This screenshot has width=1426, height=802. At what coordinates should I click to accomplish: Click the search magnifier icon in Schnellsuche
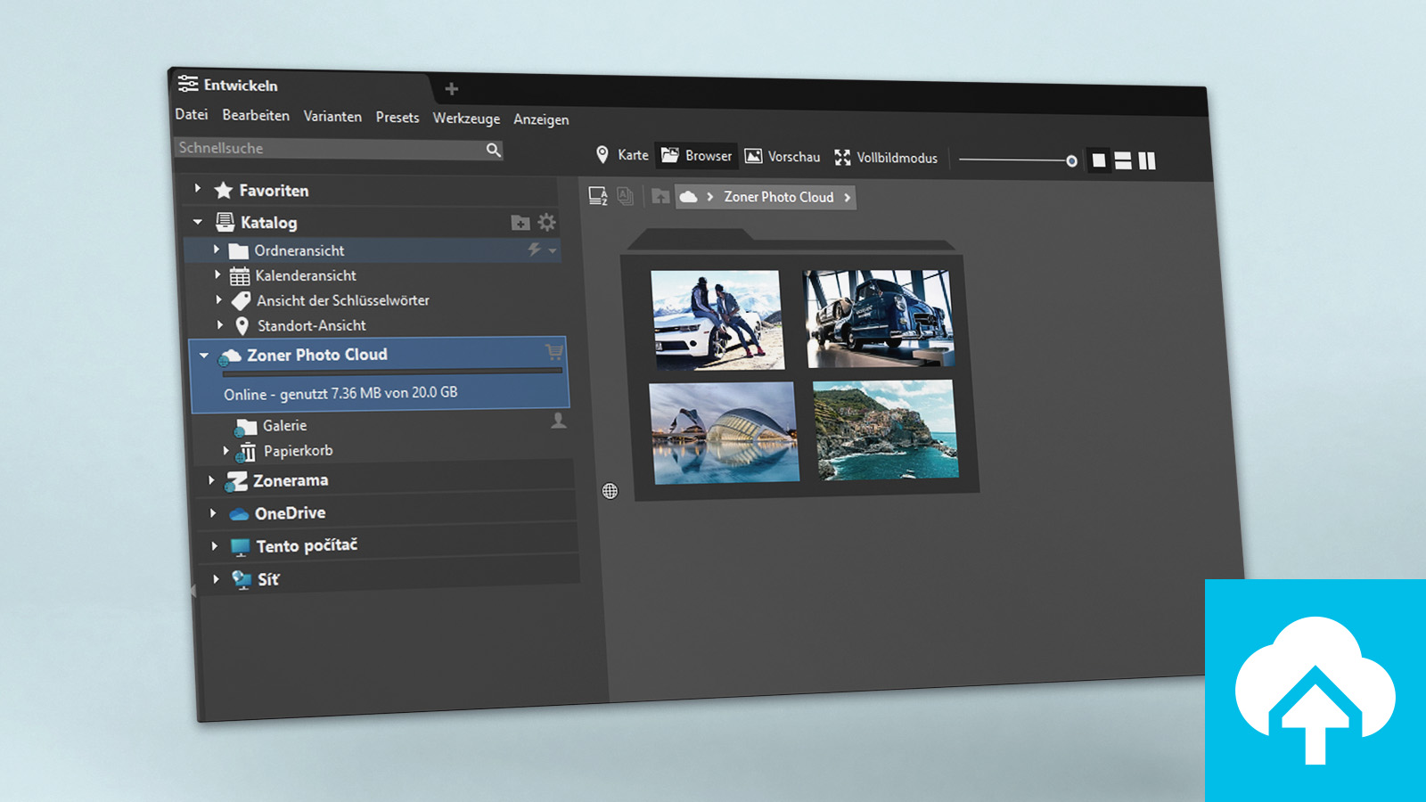493,150
